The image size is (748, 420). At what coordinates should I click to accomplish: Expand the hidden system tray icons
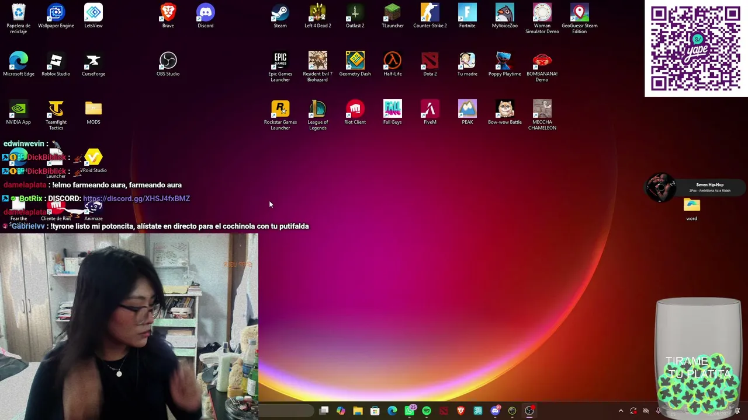[621, 411]
